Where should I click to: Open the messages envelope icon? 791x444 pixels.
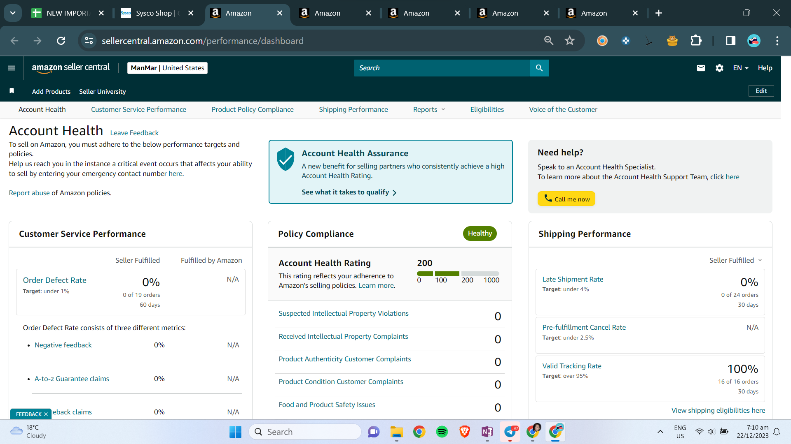(x=701, y=68)
